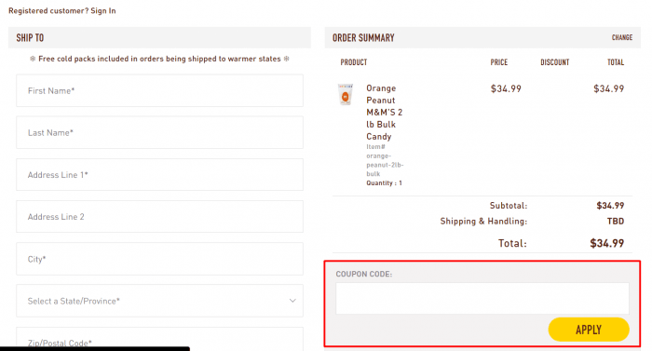Image resolution: width=652 pixels, height=351 pixels.
Task: Click the COUPON CODE label
Action: (x=364, y=274)
